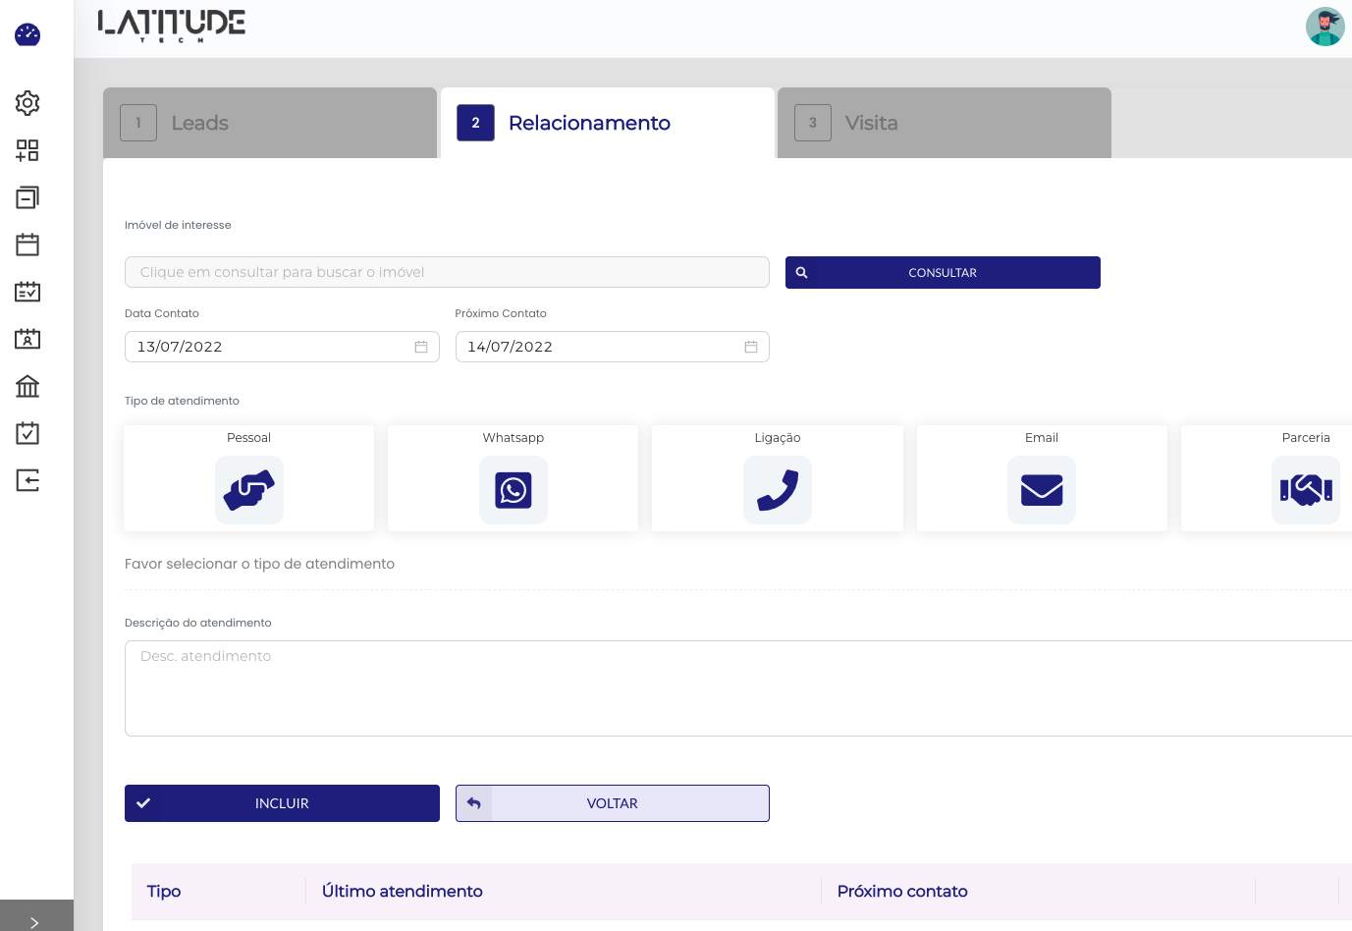Click the calendar with person icon
The height and width of the screenshot is (931, 1352).
[27, 339]
